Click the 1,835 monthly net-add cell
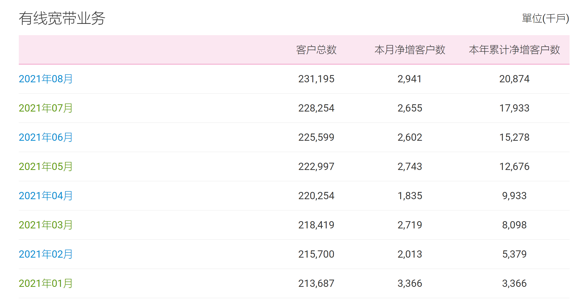The width and height of the screenshot is (572, 304). [410, 196]
